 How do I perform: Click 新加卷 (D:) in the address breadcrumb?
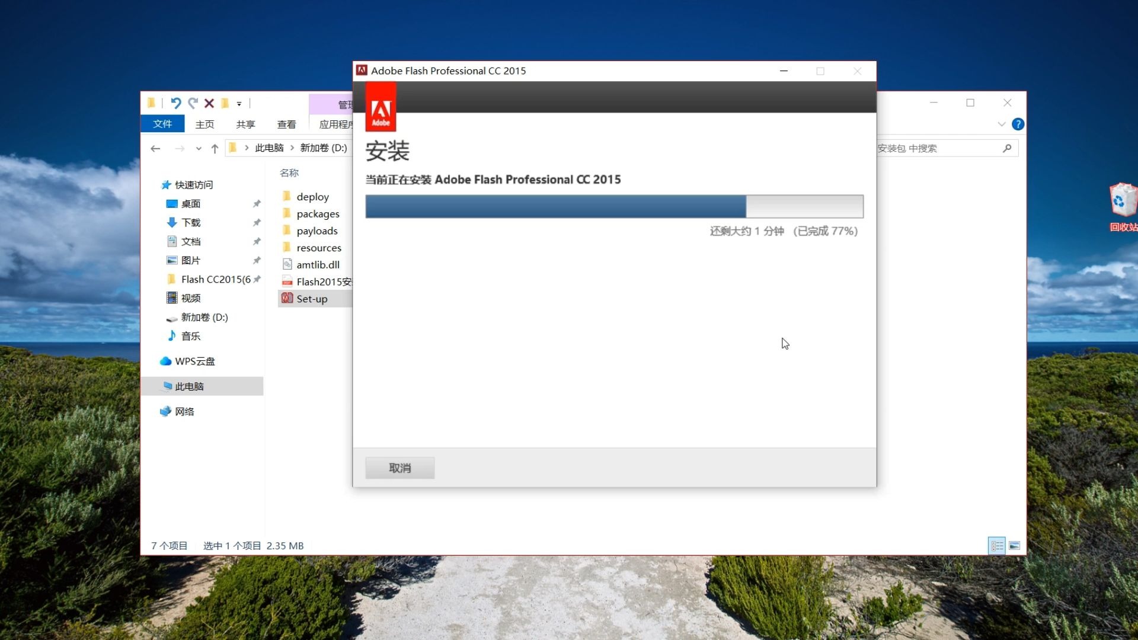click(x=324, y=148)
